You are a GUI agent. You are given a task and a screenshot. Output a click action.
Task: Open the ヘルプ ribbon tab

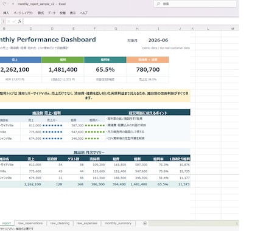[x=83, y=13]
